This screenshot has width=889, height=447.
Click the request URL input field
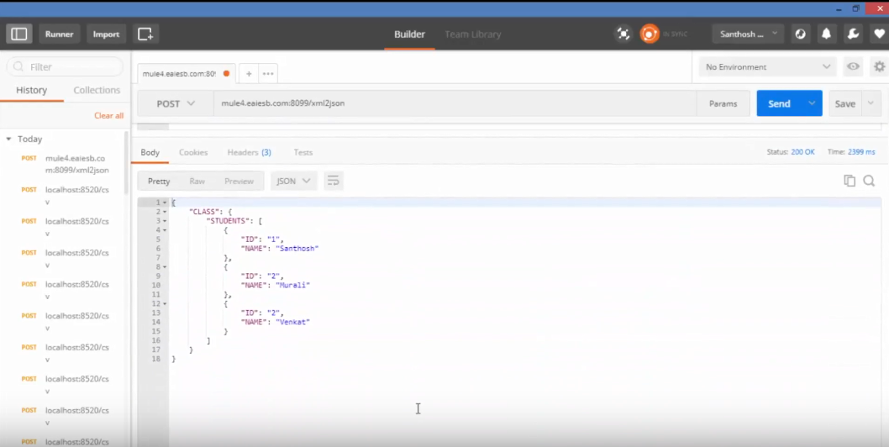pos(454,103)
